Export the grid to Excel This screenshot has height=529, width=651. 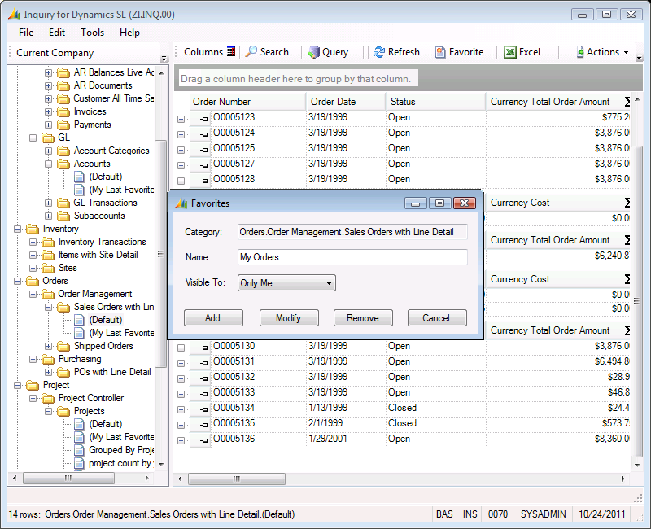pos(510,52)
